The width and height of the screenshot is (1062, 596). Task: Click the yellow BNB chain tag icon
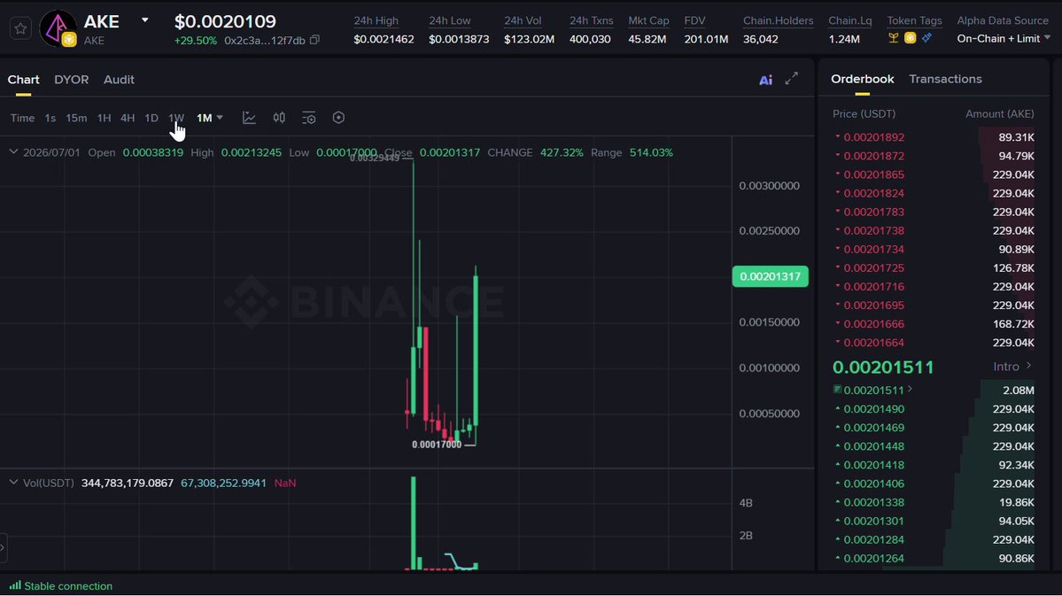[911, 39]
